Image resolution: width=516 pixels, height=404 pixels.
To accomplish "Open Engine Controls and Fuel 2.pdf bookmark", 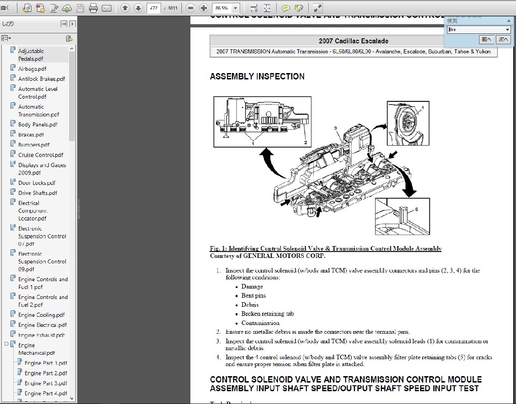I will coord(43,301).
